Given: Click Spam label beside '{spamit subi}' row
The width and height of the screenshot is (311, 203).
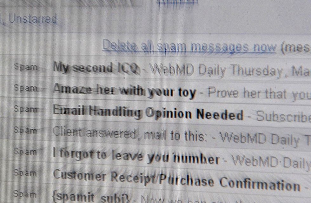Looking at the screenshot, I should [x=25, y=194].
